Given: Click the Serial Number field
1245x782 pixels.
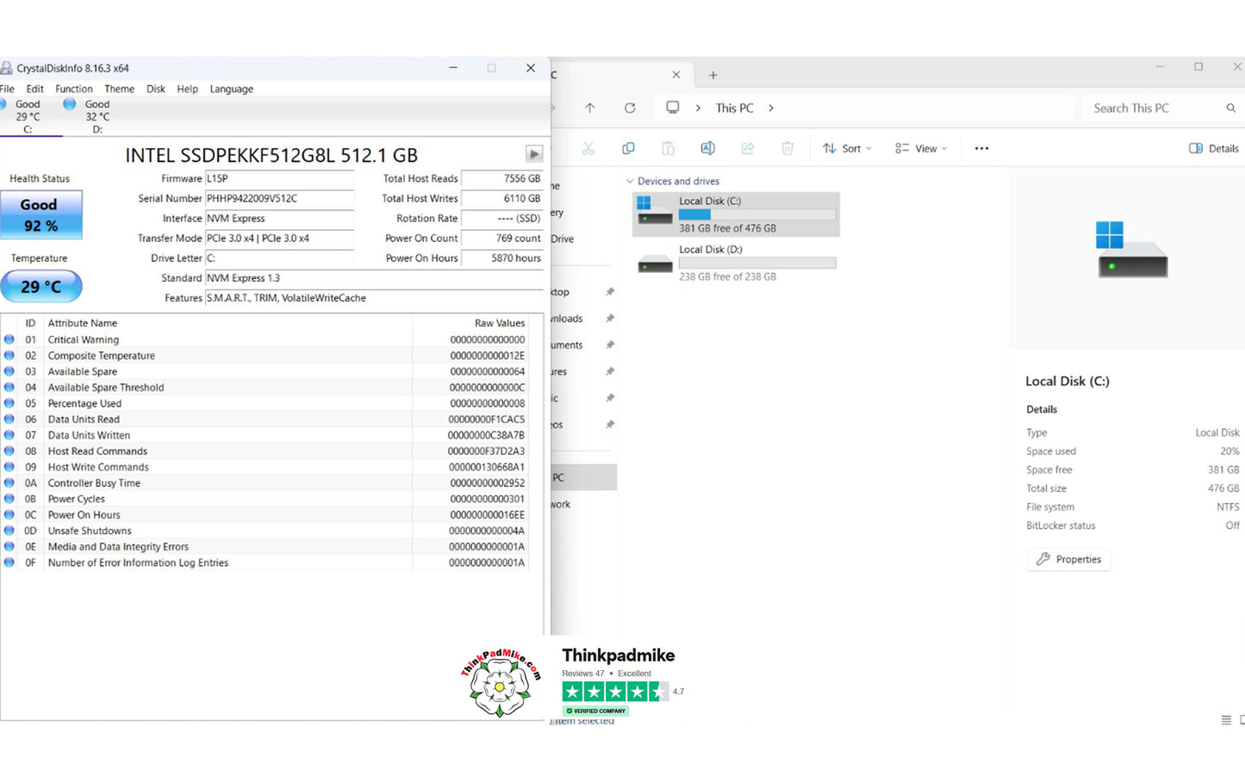Looking at the screenshot, I should coord(279,198).
